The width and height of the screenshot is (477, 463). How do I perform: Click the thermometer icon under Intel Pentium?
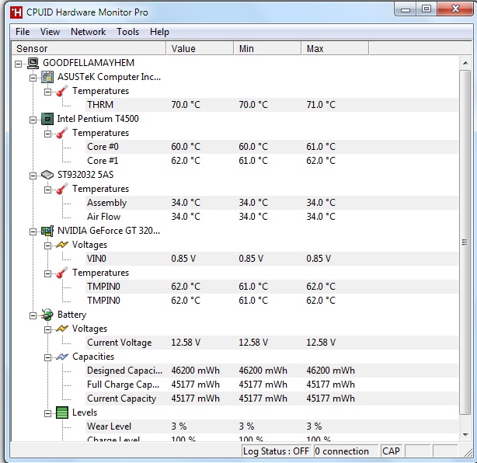62,133
